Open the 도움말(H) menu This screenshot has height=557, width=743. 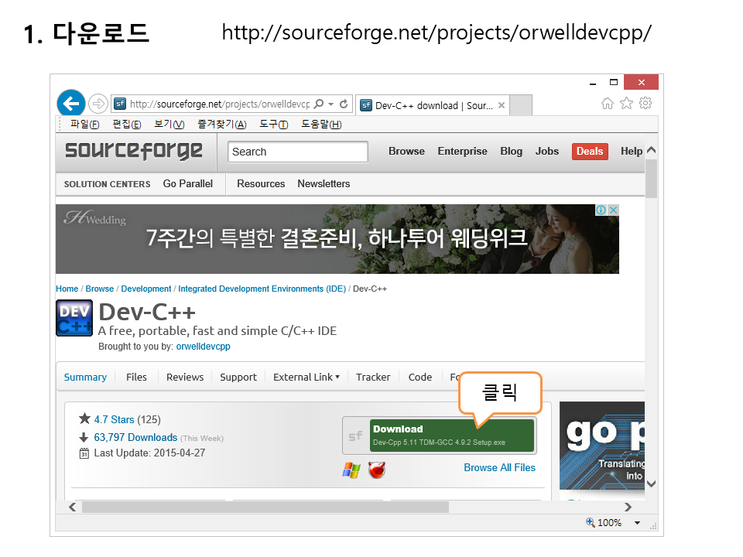[321, 124]
